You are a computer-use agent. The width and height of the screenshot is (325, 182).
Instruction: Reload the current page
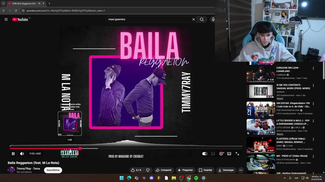(16, 11)
